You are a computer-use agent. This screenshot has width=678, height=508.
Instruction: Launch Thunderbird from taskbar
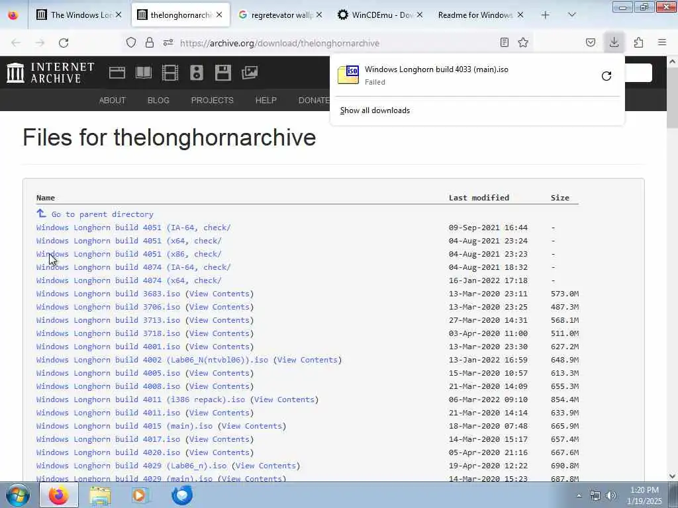(x=182, y=495)
